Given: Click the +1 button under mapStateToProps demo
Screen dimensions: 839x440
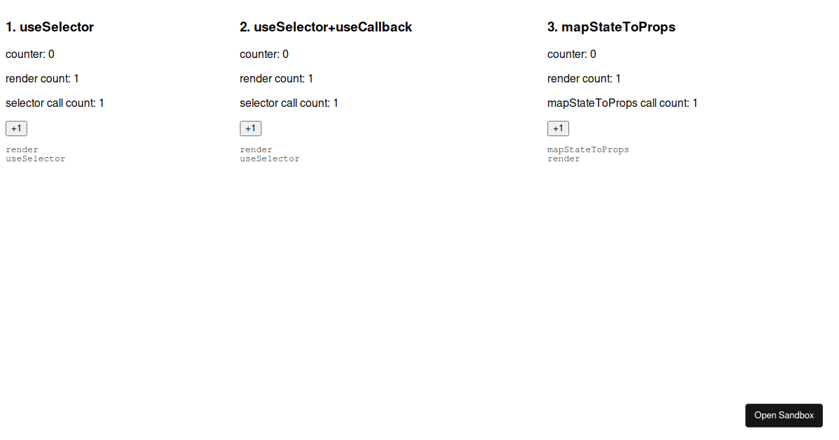Looking at the screenshot, I should click(557, 128).
